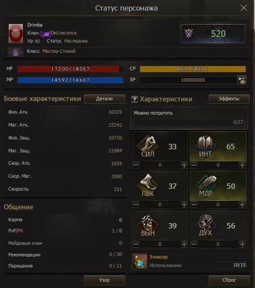Open the Детали combat stats button
255x288 pixels.
104,99
